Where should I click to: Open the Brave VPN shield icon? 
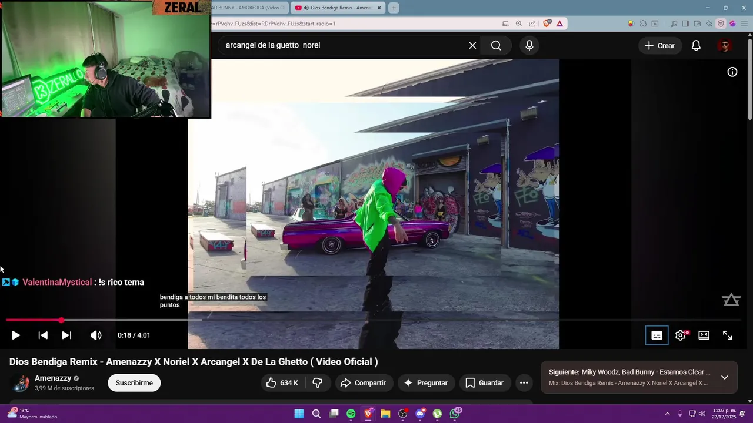[x=721, y=23]
